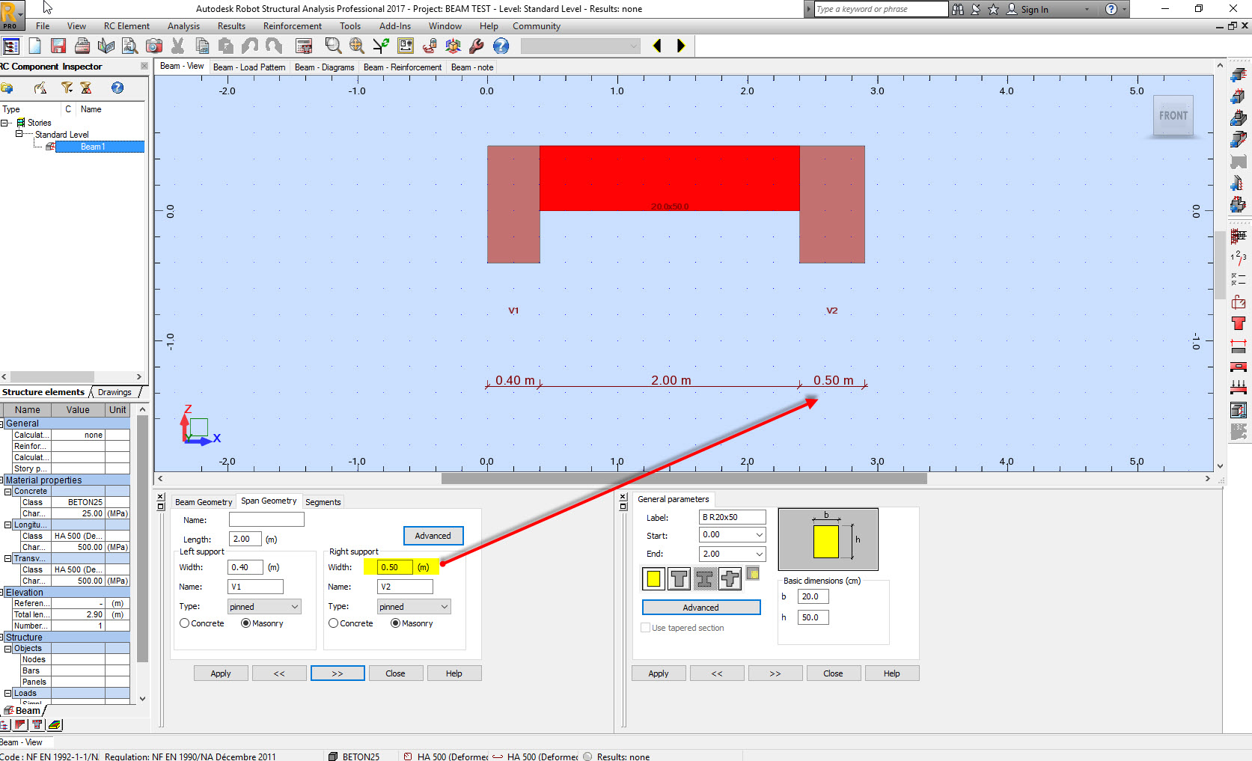Click the pan view icon next to zoom
This screenshot has height=761, width=1252.
coord(357,46)
